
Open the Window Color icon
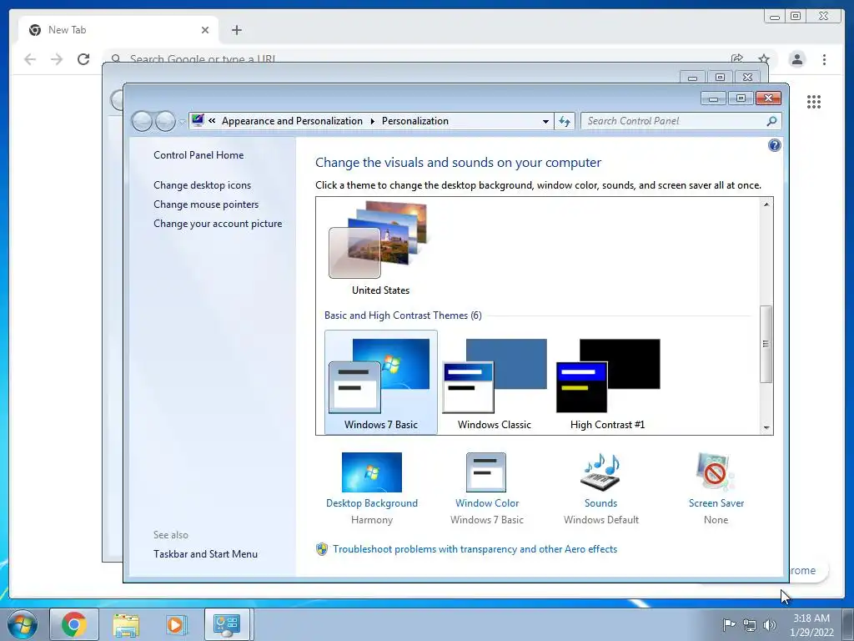pyautogui.click(x=486, y=472)
